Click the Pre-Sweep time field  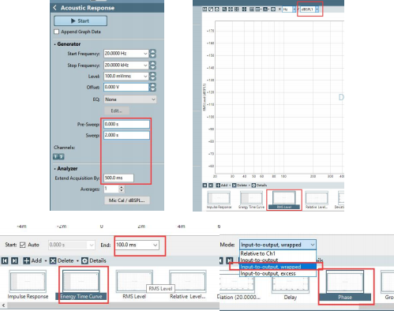(126, 124)
